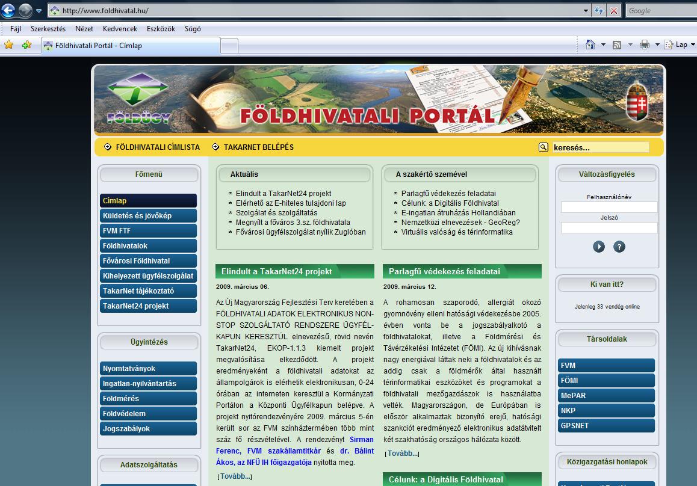Open Küldetés és jövőkép menu item

149,216
